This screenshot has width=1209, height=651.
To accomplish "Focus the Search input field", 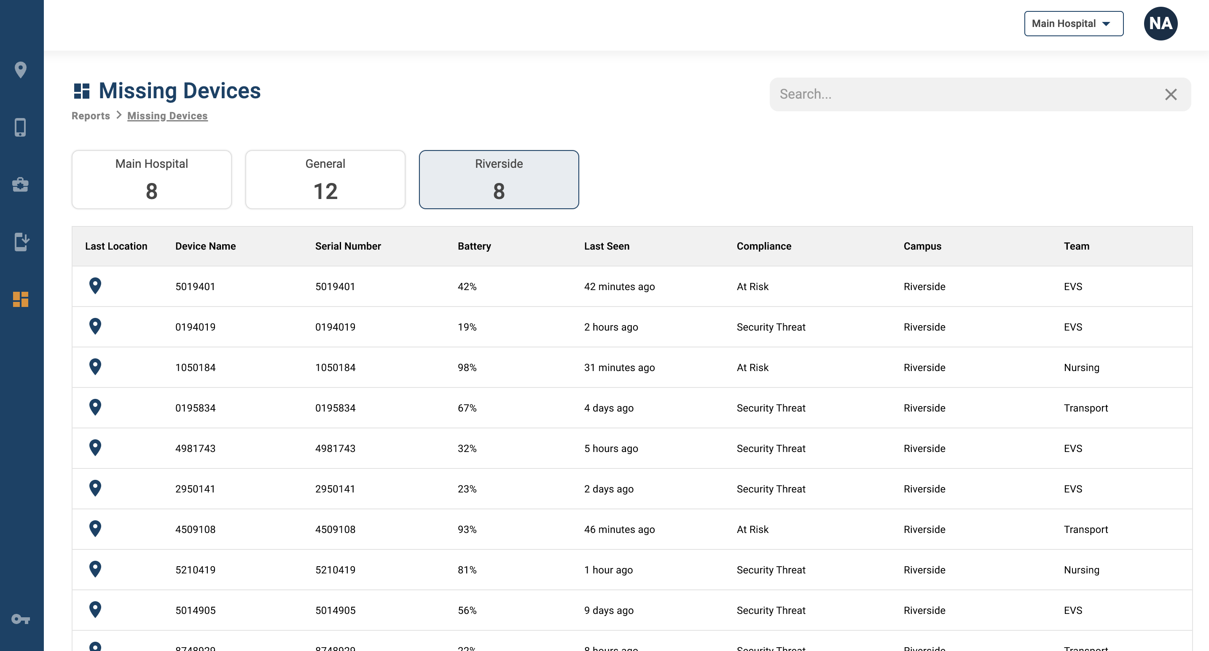I will click(967, 94).
